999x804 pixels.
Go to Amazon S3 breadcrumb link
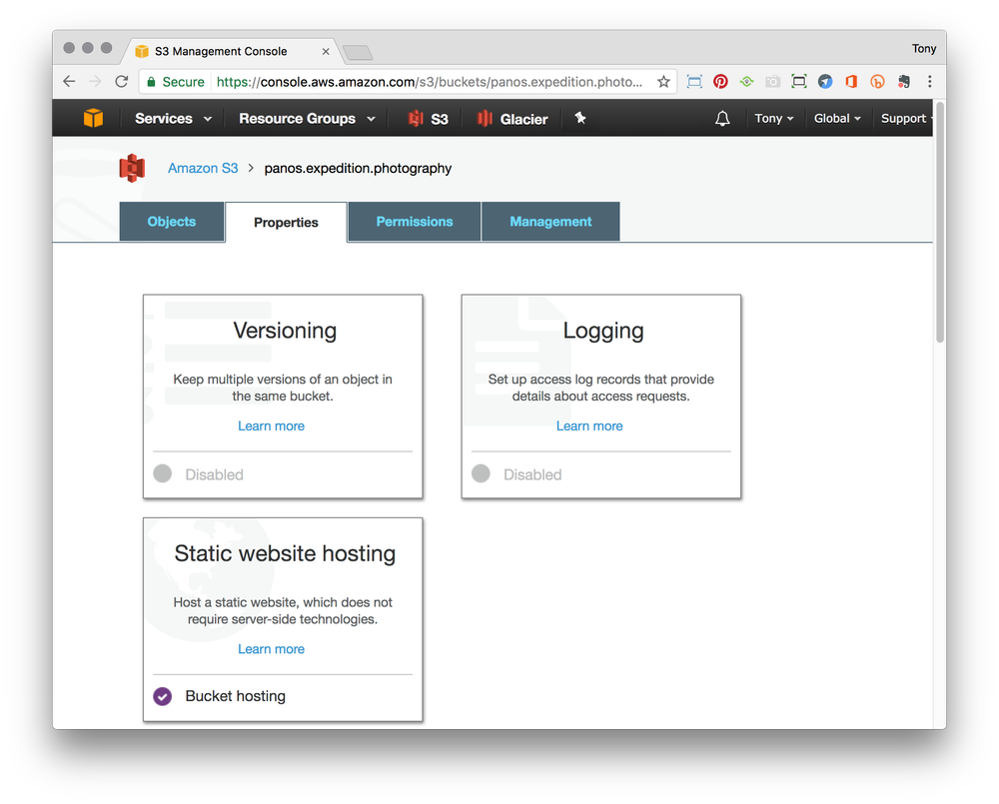[203, 168]
